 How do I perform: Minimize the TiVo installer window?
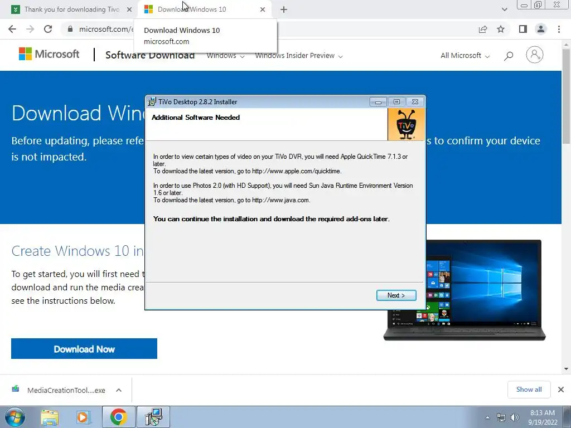tap(378, 102)
